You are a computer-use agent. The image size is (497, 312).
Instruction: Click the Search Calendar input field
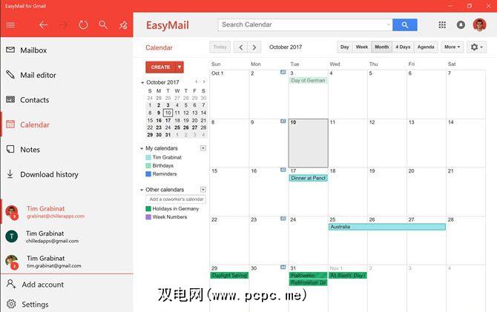305,24
